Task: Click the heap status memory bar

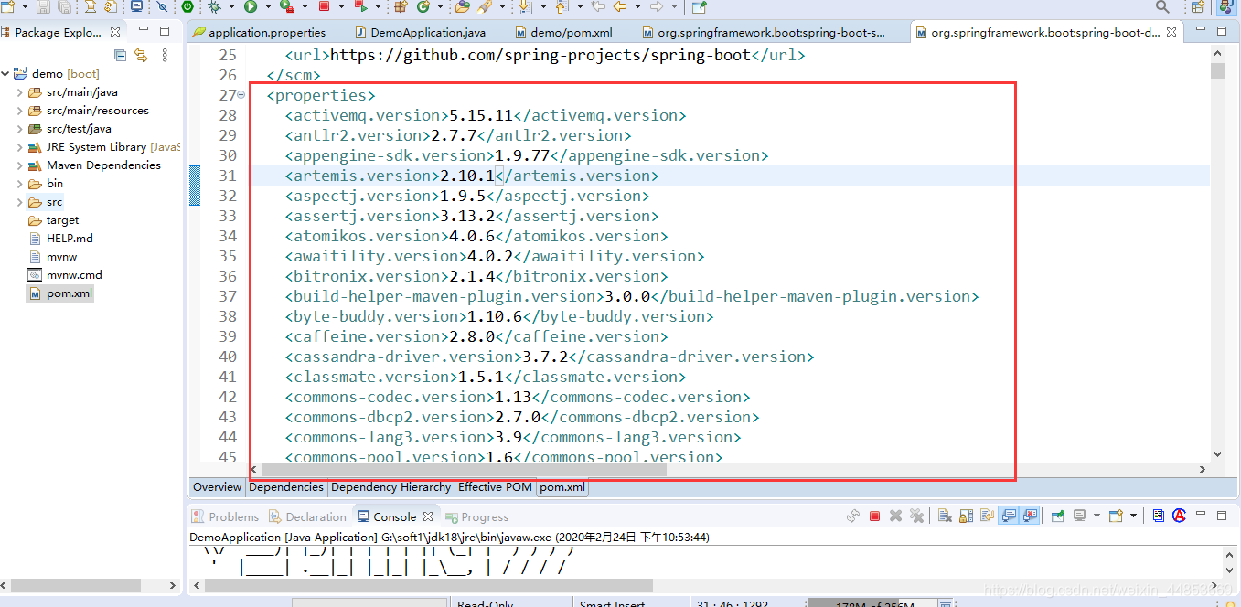Action: [x=873, y=603]
